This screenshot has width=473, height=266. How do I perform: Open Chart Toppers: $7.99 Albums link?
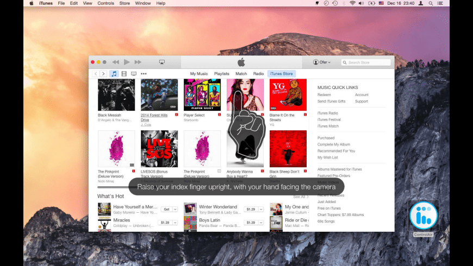(340, 215)
